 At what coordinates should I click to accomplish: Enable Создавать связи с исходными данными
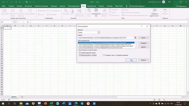tap(104, 55)
